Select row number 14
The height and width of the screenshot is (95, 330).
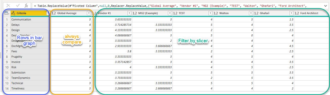pyautogui.click(x=7, y=88)
